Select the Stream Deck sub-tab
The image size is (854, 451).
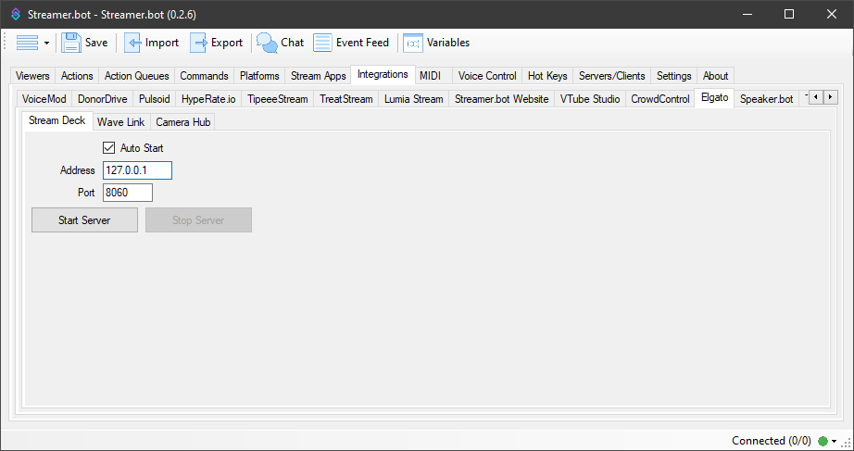(x=57, y=121)
